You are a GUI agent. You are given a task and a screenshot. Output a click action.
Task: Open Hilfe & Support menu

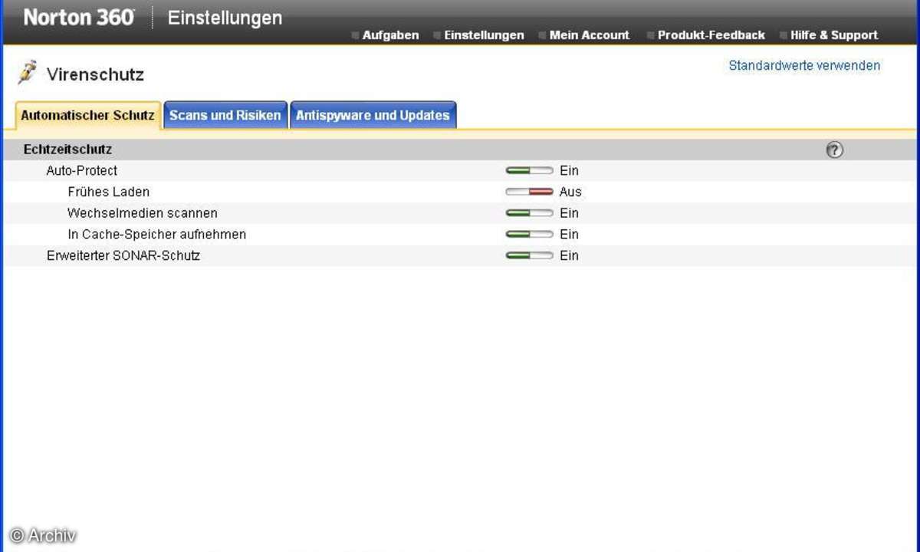pyautogui.click(x=834, y=35)
